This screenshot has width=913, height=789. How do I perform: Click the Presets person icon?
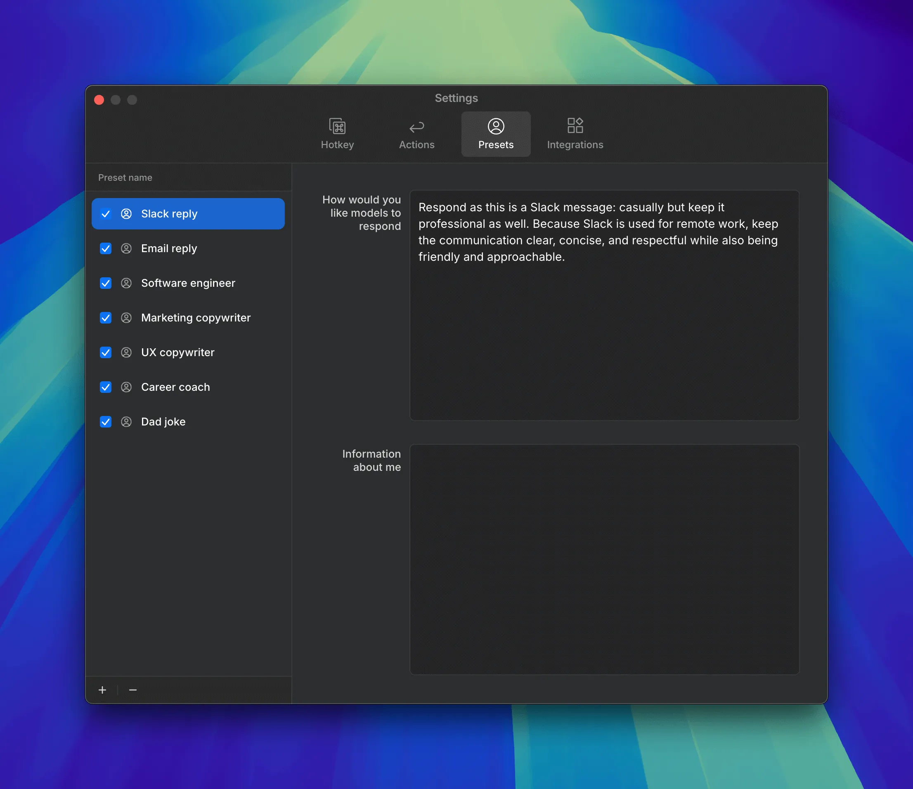click(x=496, y=126)
